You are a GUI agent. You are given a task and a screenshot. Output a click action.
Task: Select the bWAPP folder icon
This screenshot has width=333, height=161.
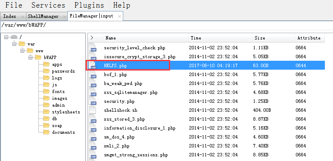[x=38, y=57]
